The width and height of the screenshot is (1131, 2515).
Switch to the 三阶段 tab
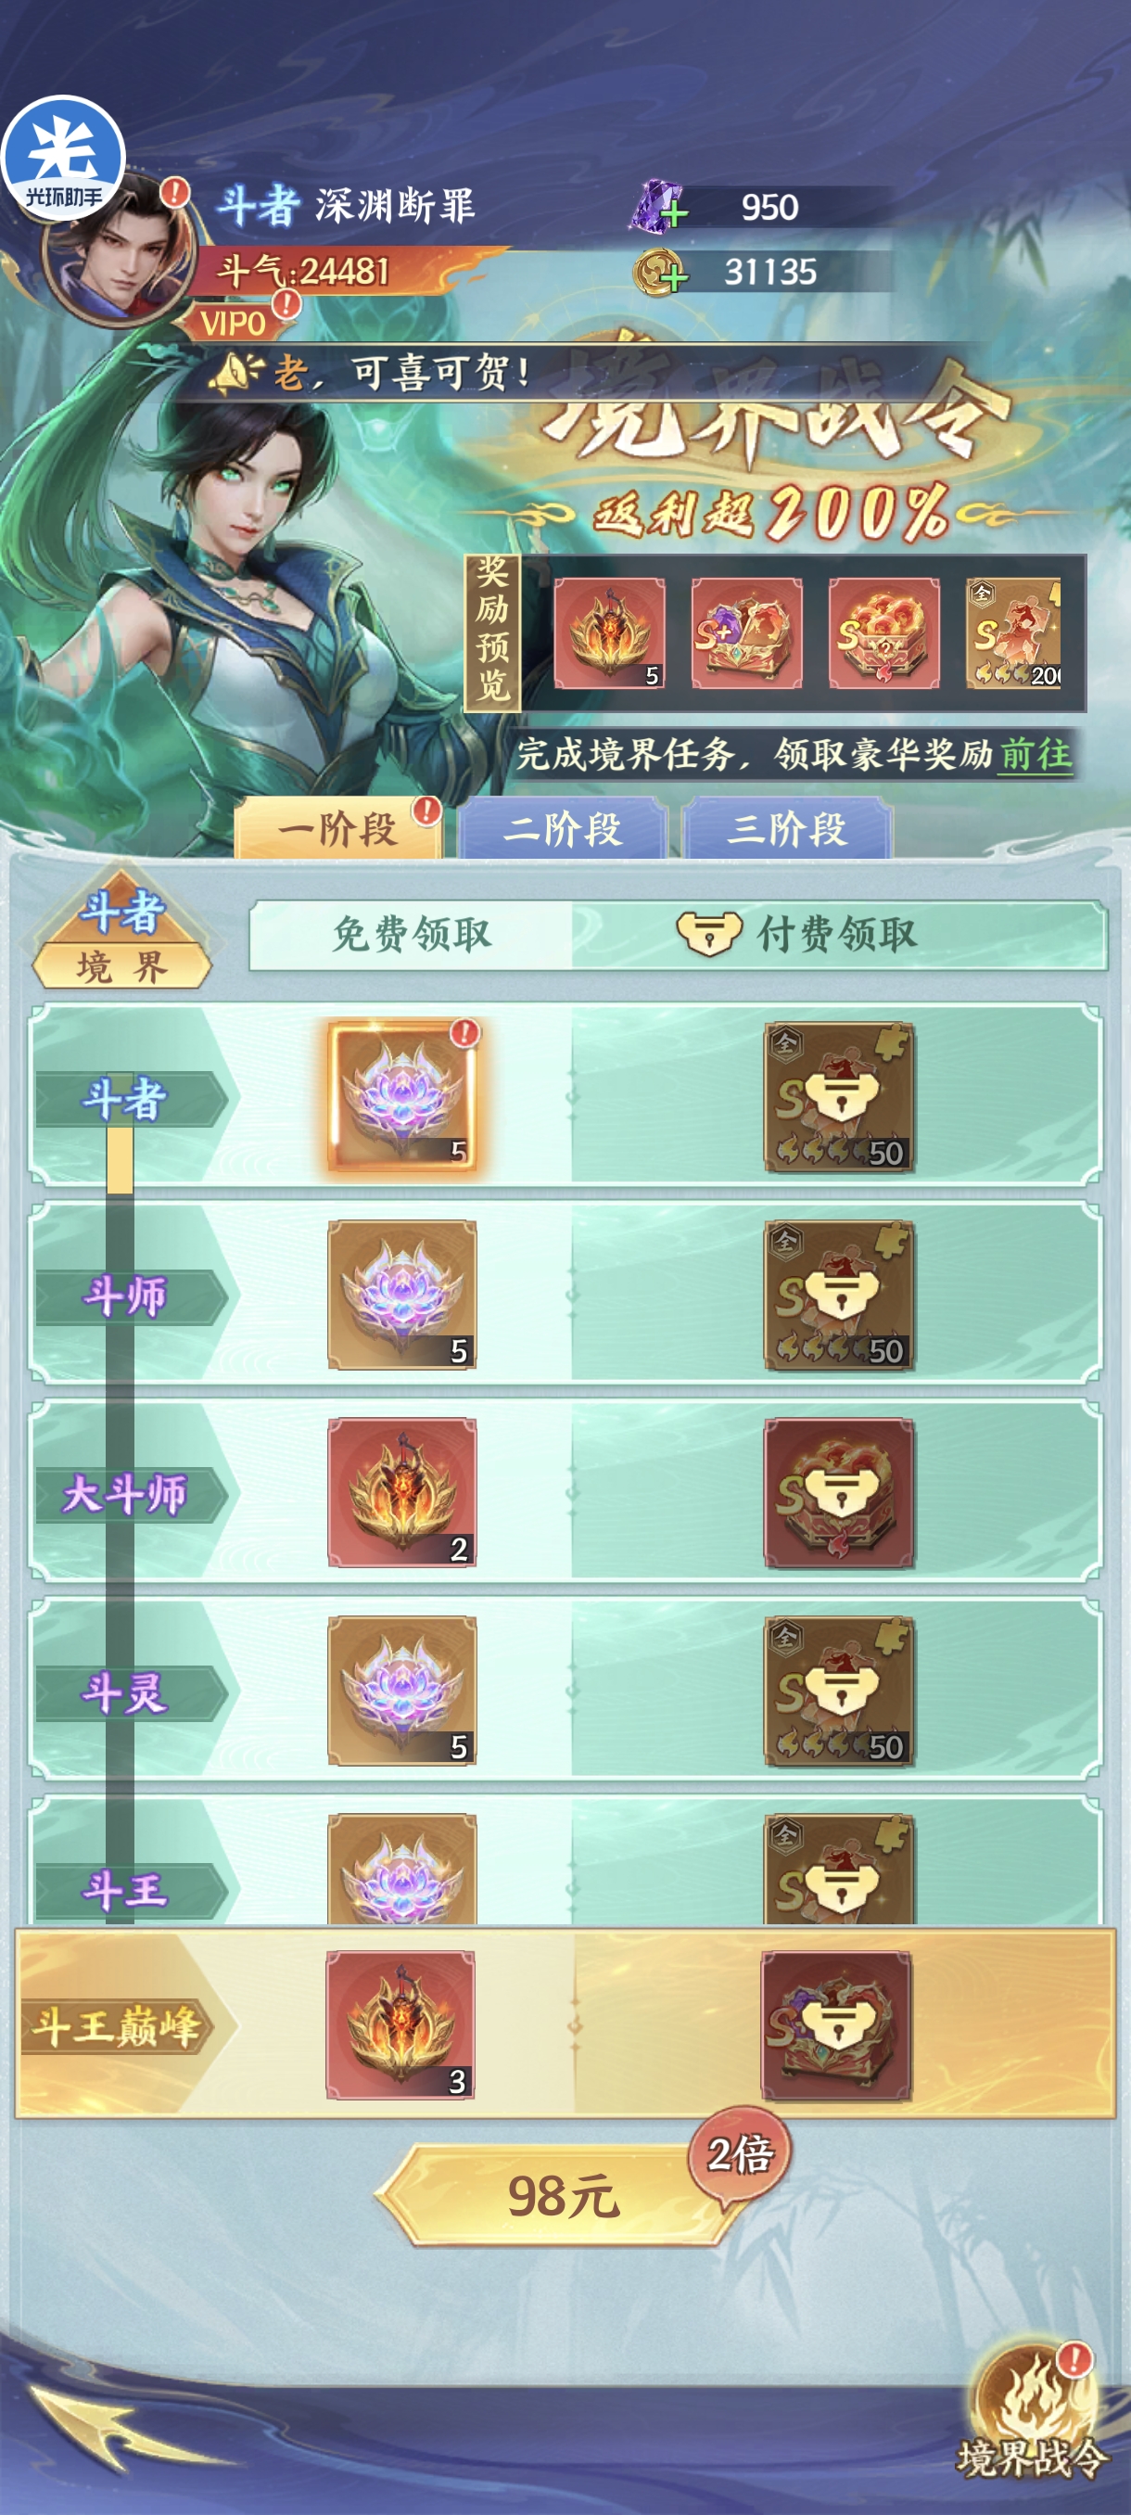(786, 828)
